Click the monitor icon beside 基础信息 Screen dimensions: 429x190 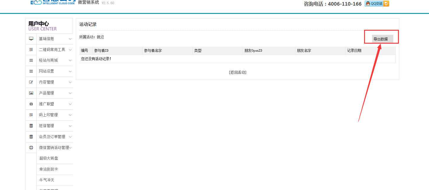tap(31, 39)
